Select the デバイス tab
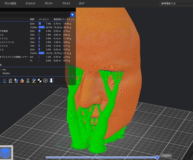Image resolution: width=193 pixels, height=160 pixels. click(x=66, y=3)
